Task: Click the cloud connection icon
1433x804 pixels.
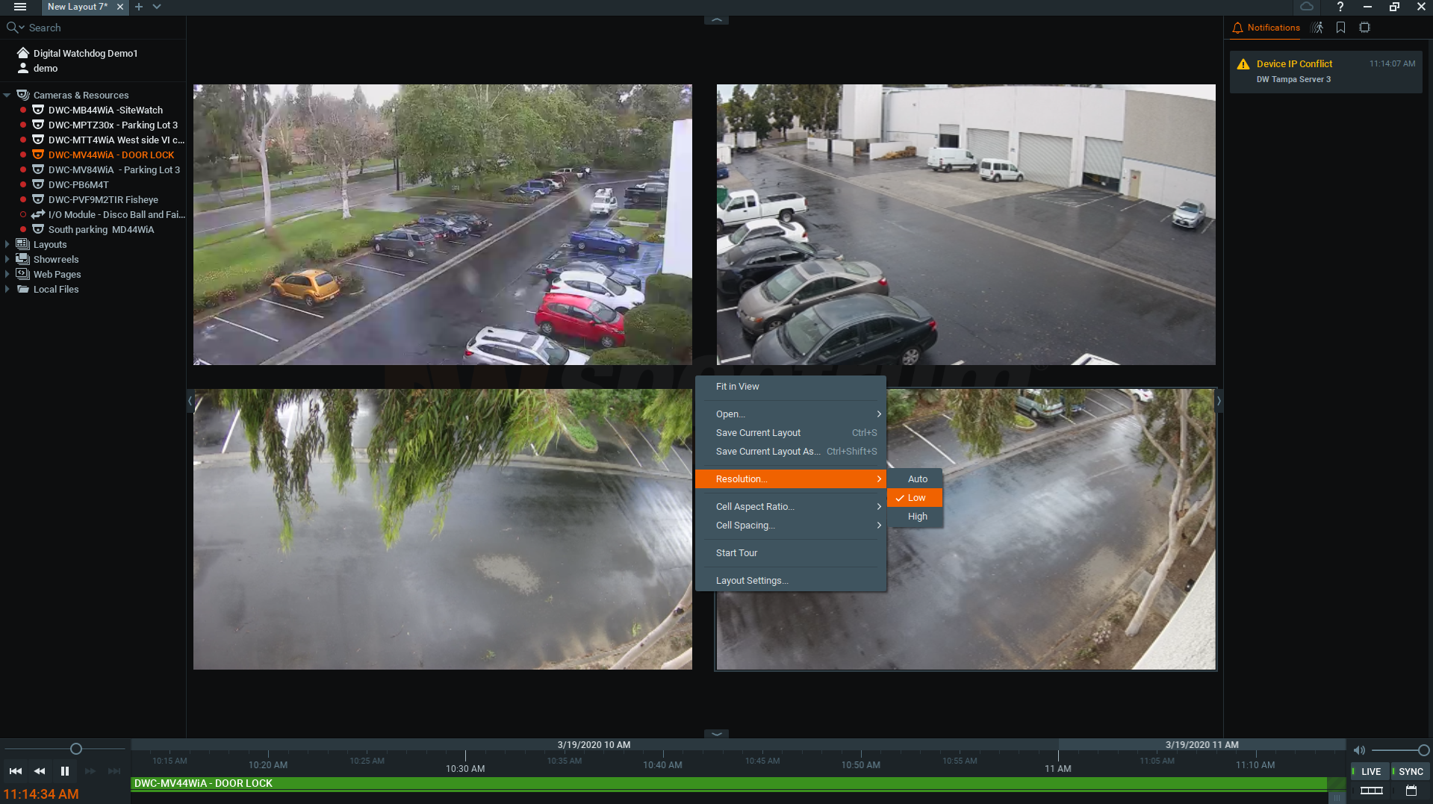Action: (x=1307, y=7)
